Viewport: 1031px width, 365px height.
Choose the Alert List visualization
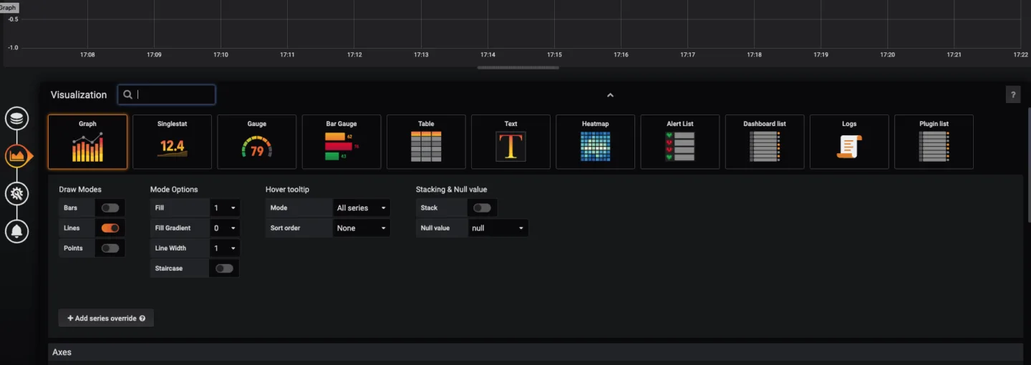(x=680, y=142)
